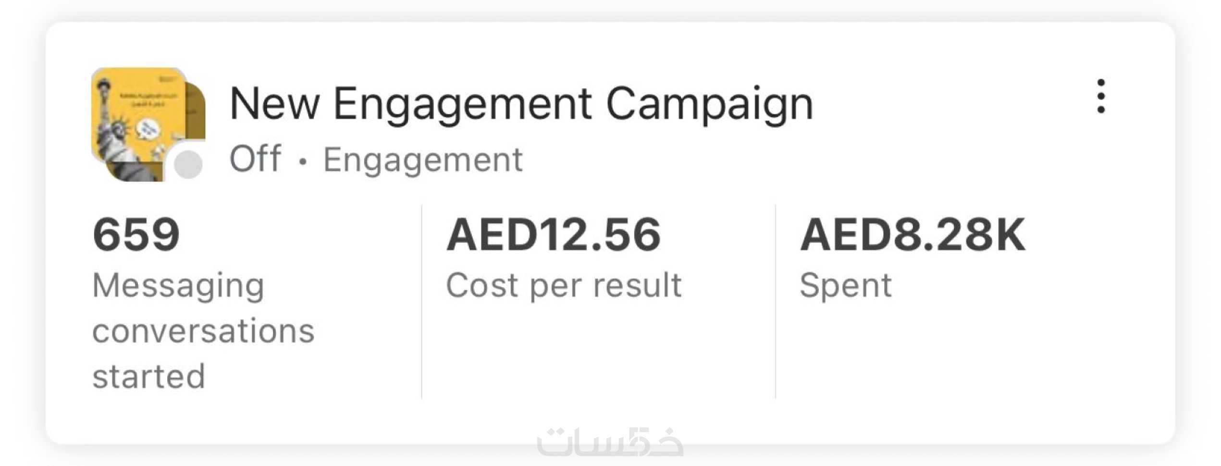Open the New Engagement Campaign title
This screenshot has height=466, width=1221.
pyautogui.click(x=521, y=104)
